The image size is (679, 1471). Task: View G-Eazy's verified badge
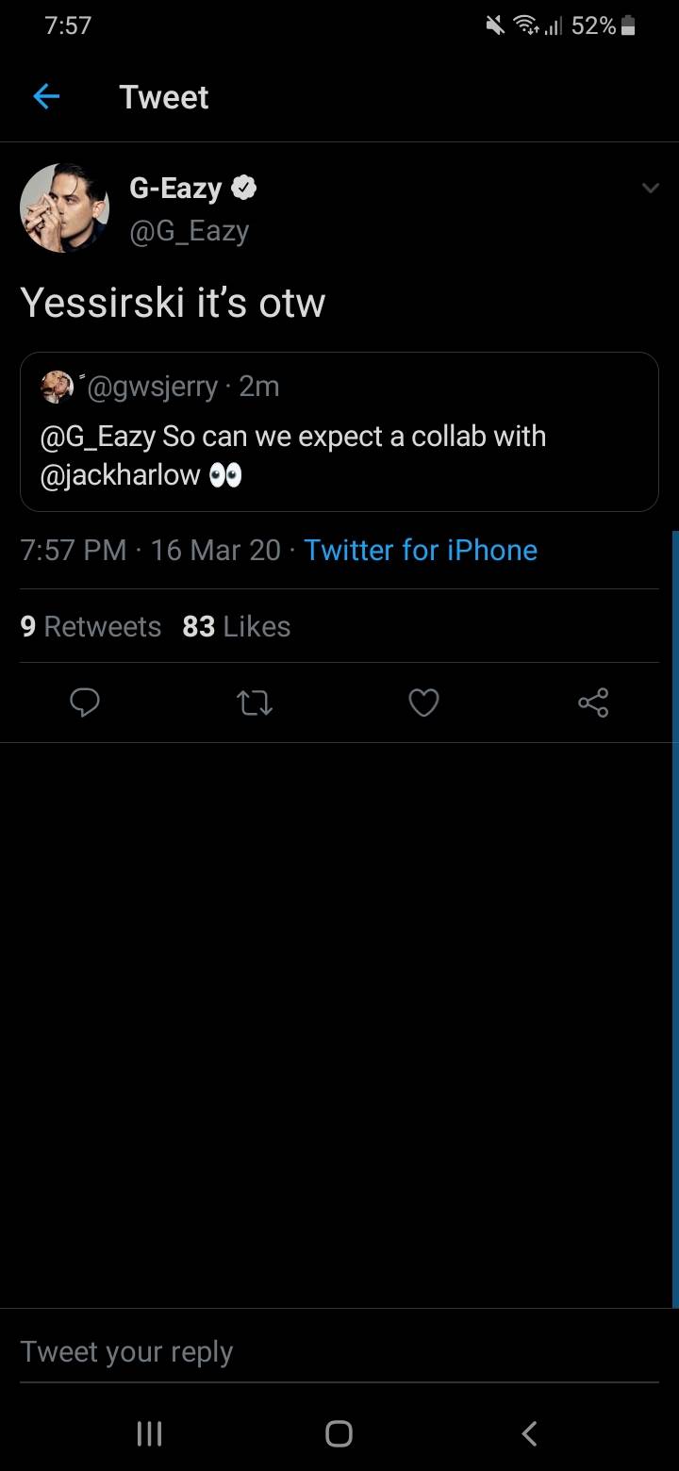(x=245, y=187)
